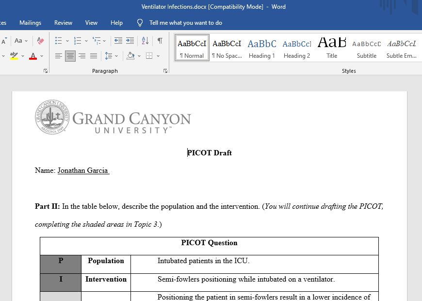
Task: Open the font color dropdown arrow
Action: pos(42,56)
